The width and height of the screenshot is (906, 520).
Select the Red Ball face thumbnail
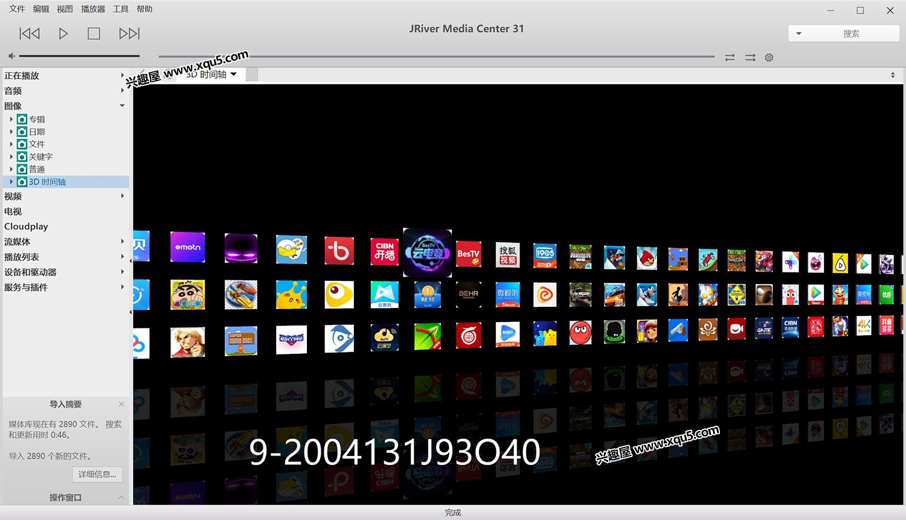click(x=580, y=333)
